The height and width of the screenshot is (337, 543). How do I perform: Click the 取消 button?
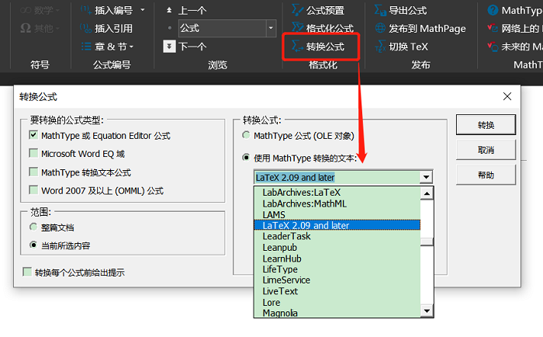pos(486,150)
